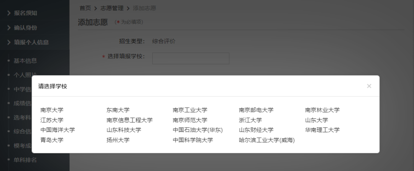This screenshot has height=171, width=414.
Task: Pick 南京工业大学 from the list
Action: pyautogui.click(x=190, y=110)
